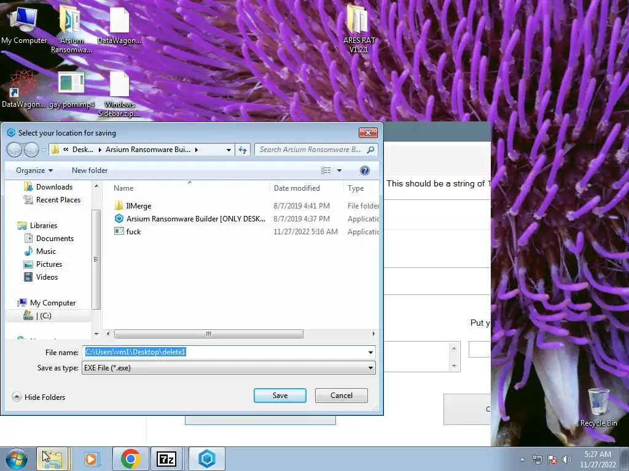This screenshot has height=471, width=629.
Task: Click the taskbar clock
Action: click(598, 459)
